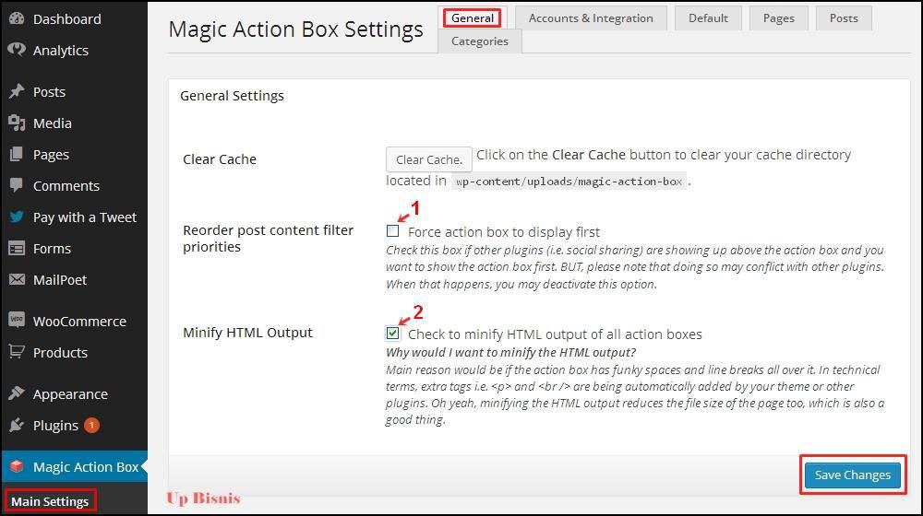923x516 pixels.
Task: Click the Dashboard gauge icon
Action: (x=17, y=18)
